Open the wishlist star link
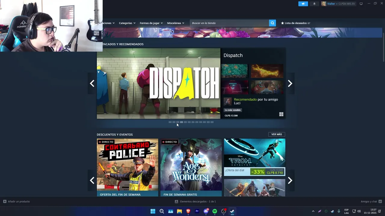 point(295,23)
